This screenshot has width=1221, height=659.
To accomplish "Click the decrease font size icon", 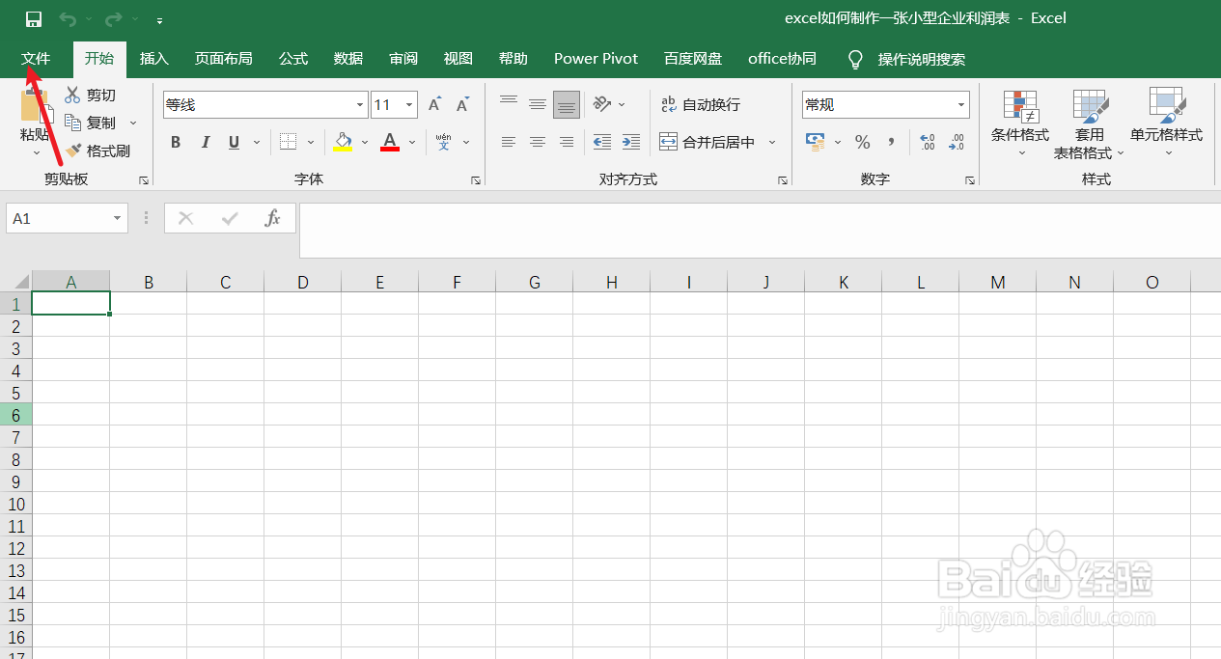I will (464, 104).
